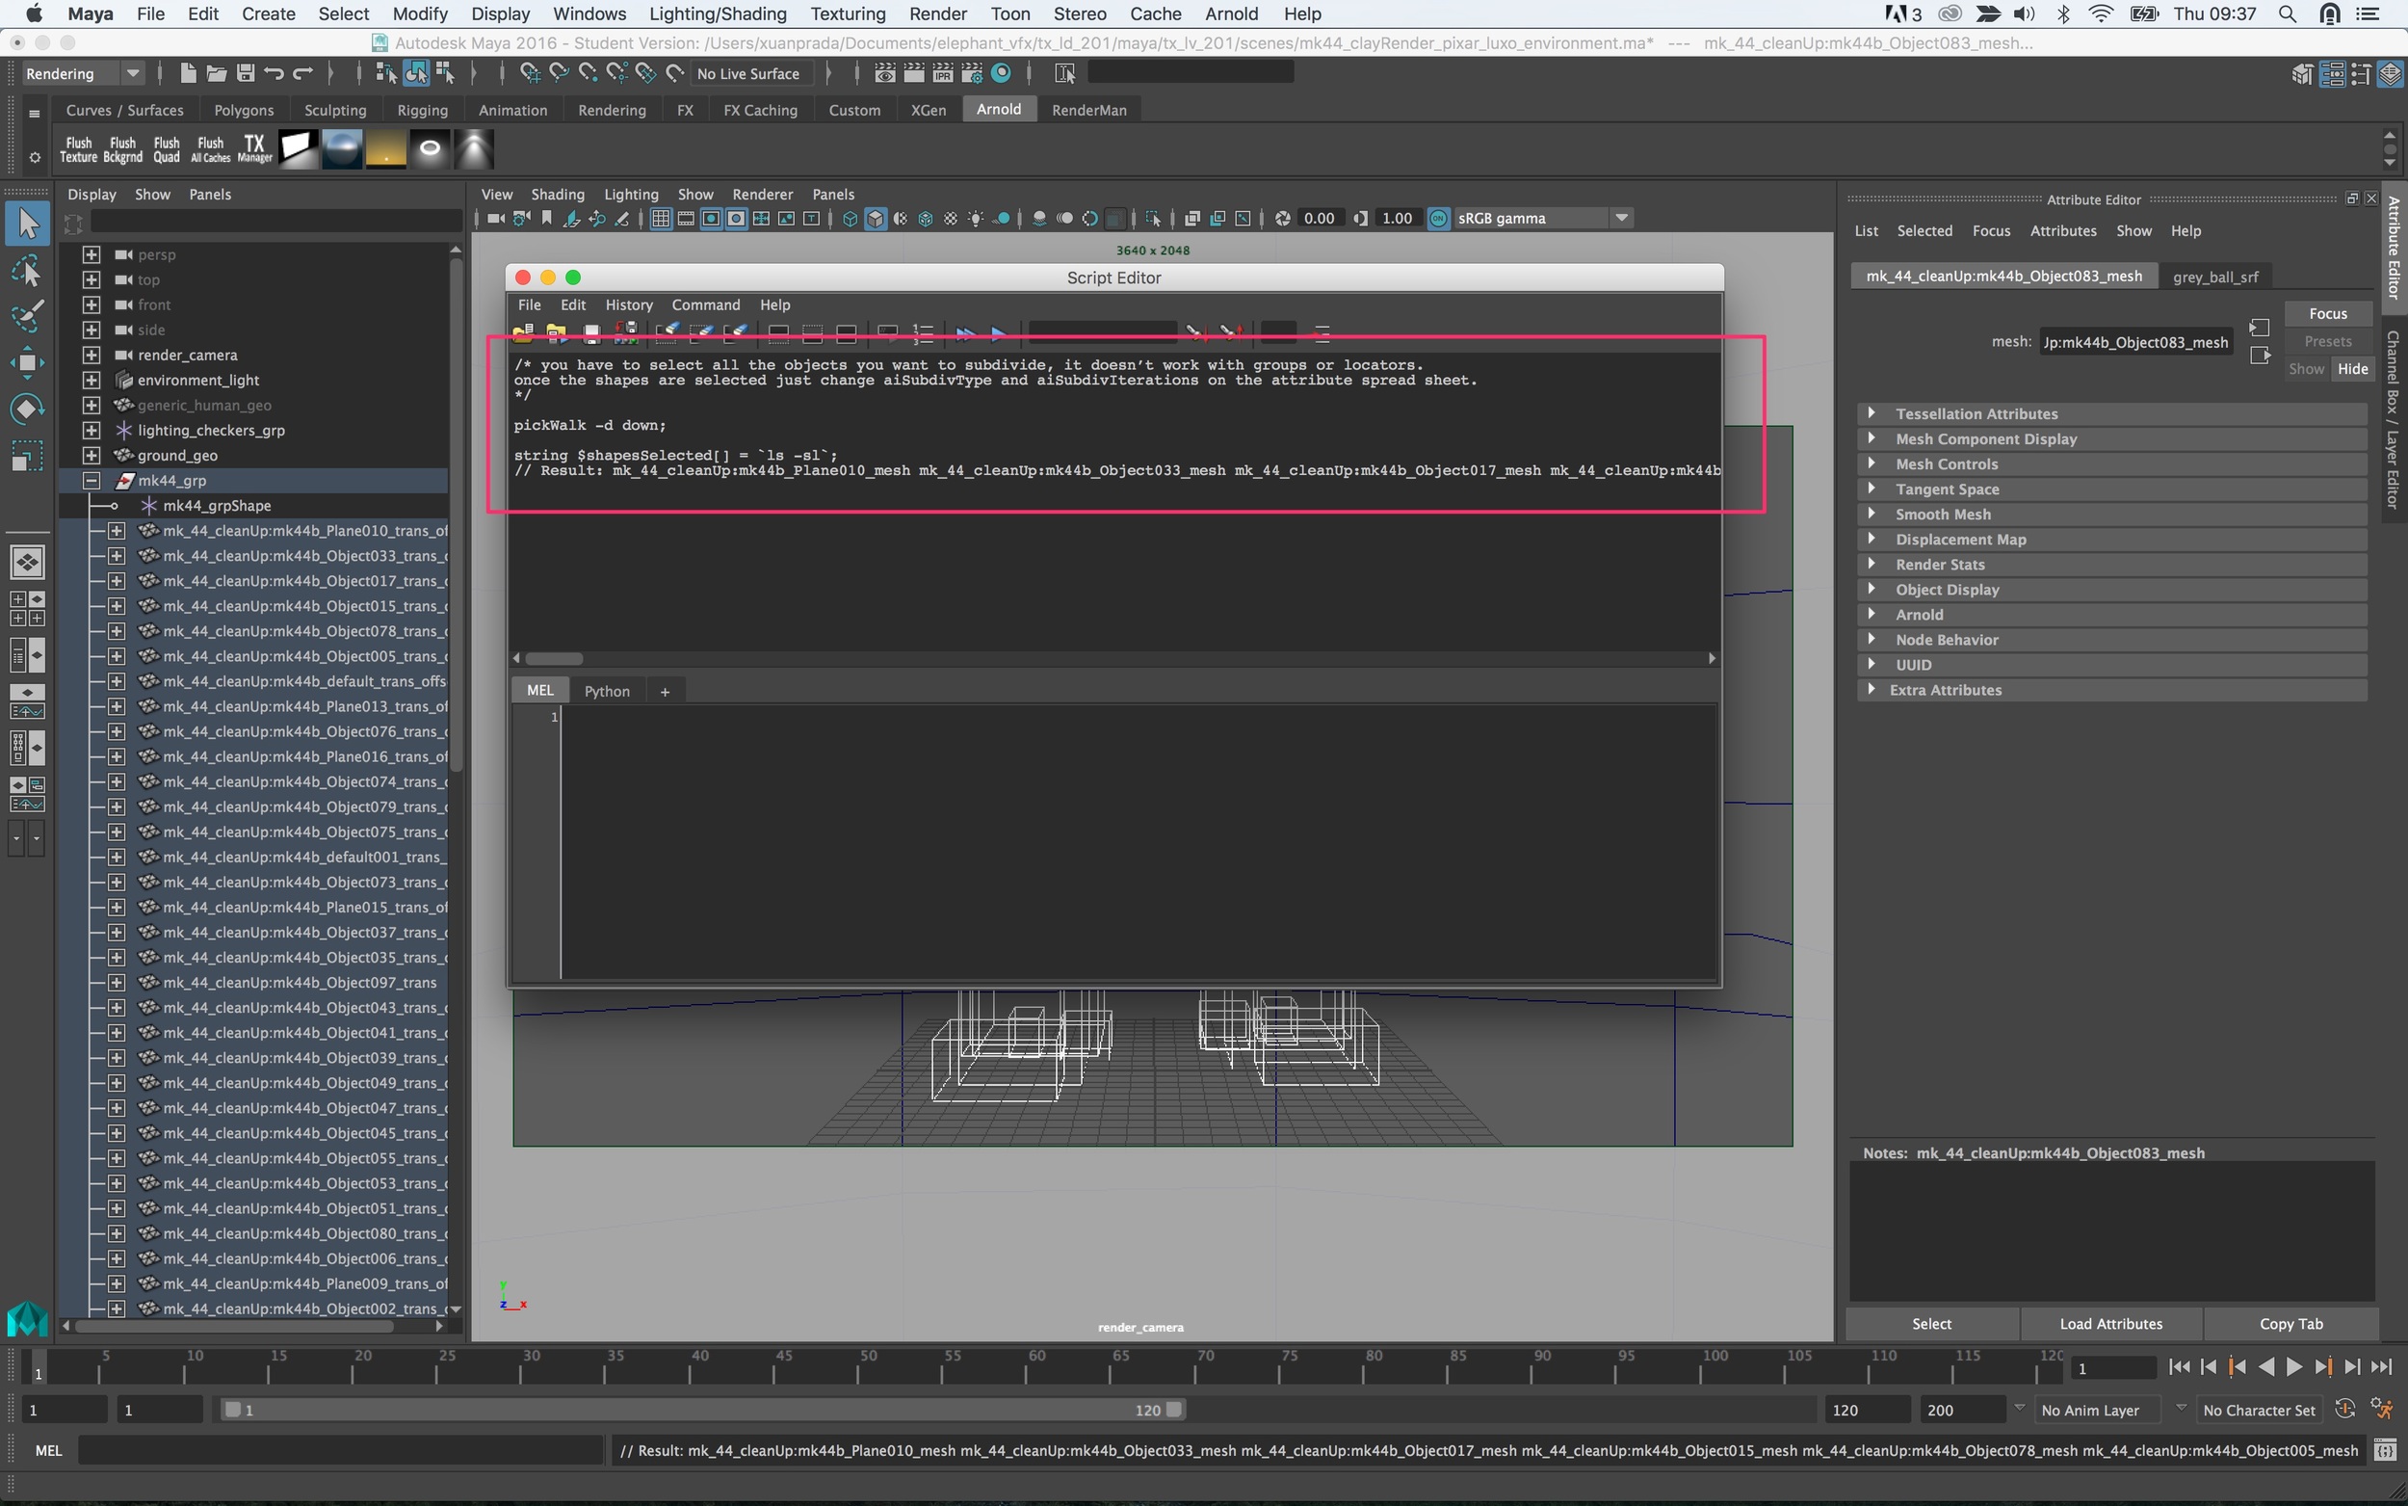Image resolution: width=2408 pixels, height=1506 pixels.
Task: Toggle color management ON button in viewport
Action: [x=1438, y=218]
